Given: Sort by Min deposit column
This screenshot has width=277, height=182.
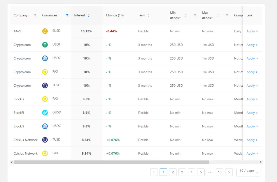Looking at the screenshot, I should [x=186, y=16].
